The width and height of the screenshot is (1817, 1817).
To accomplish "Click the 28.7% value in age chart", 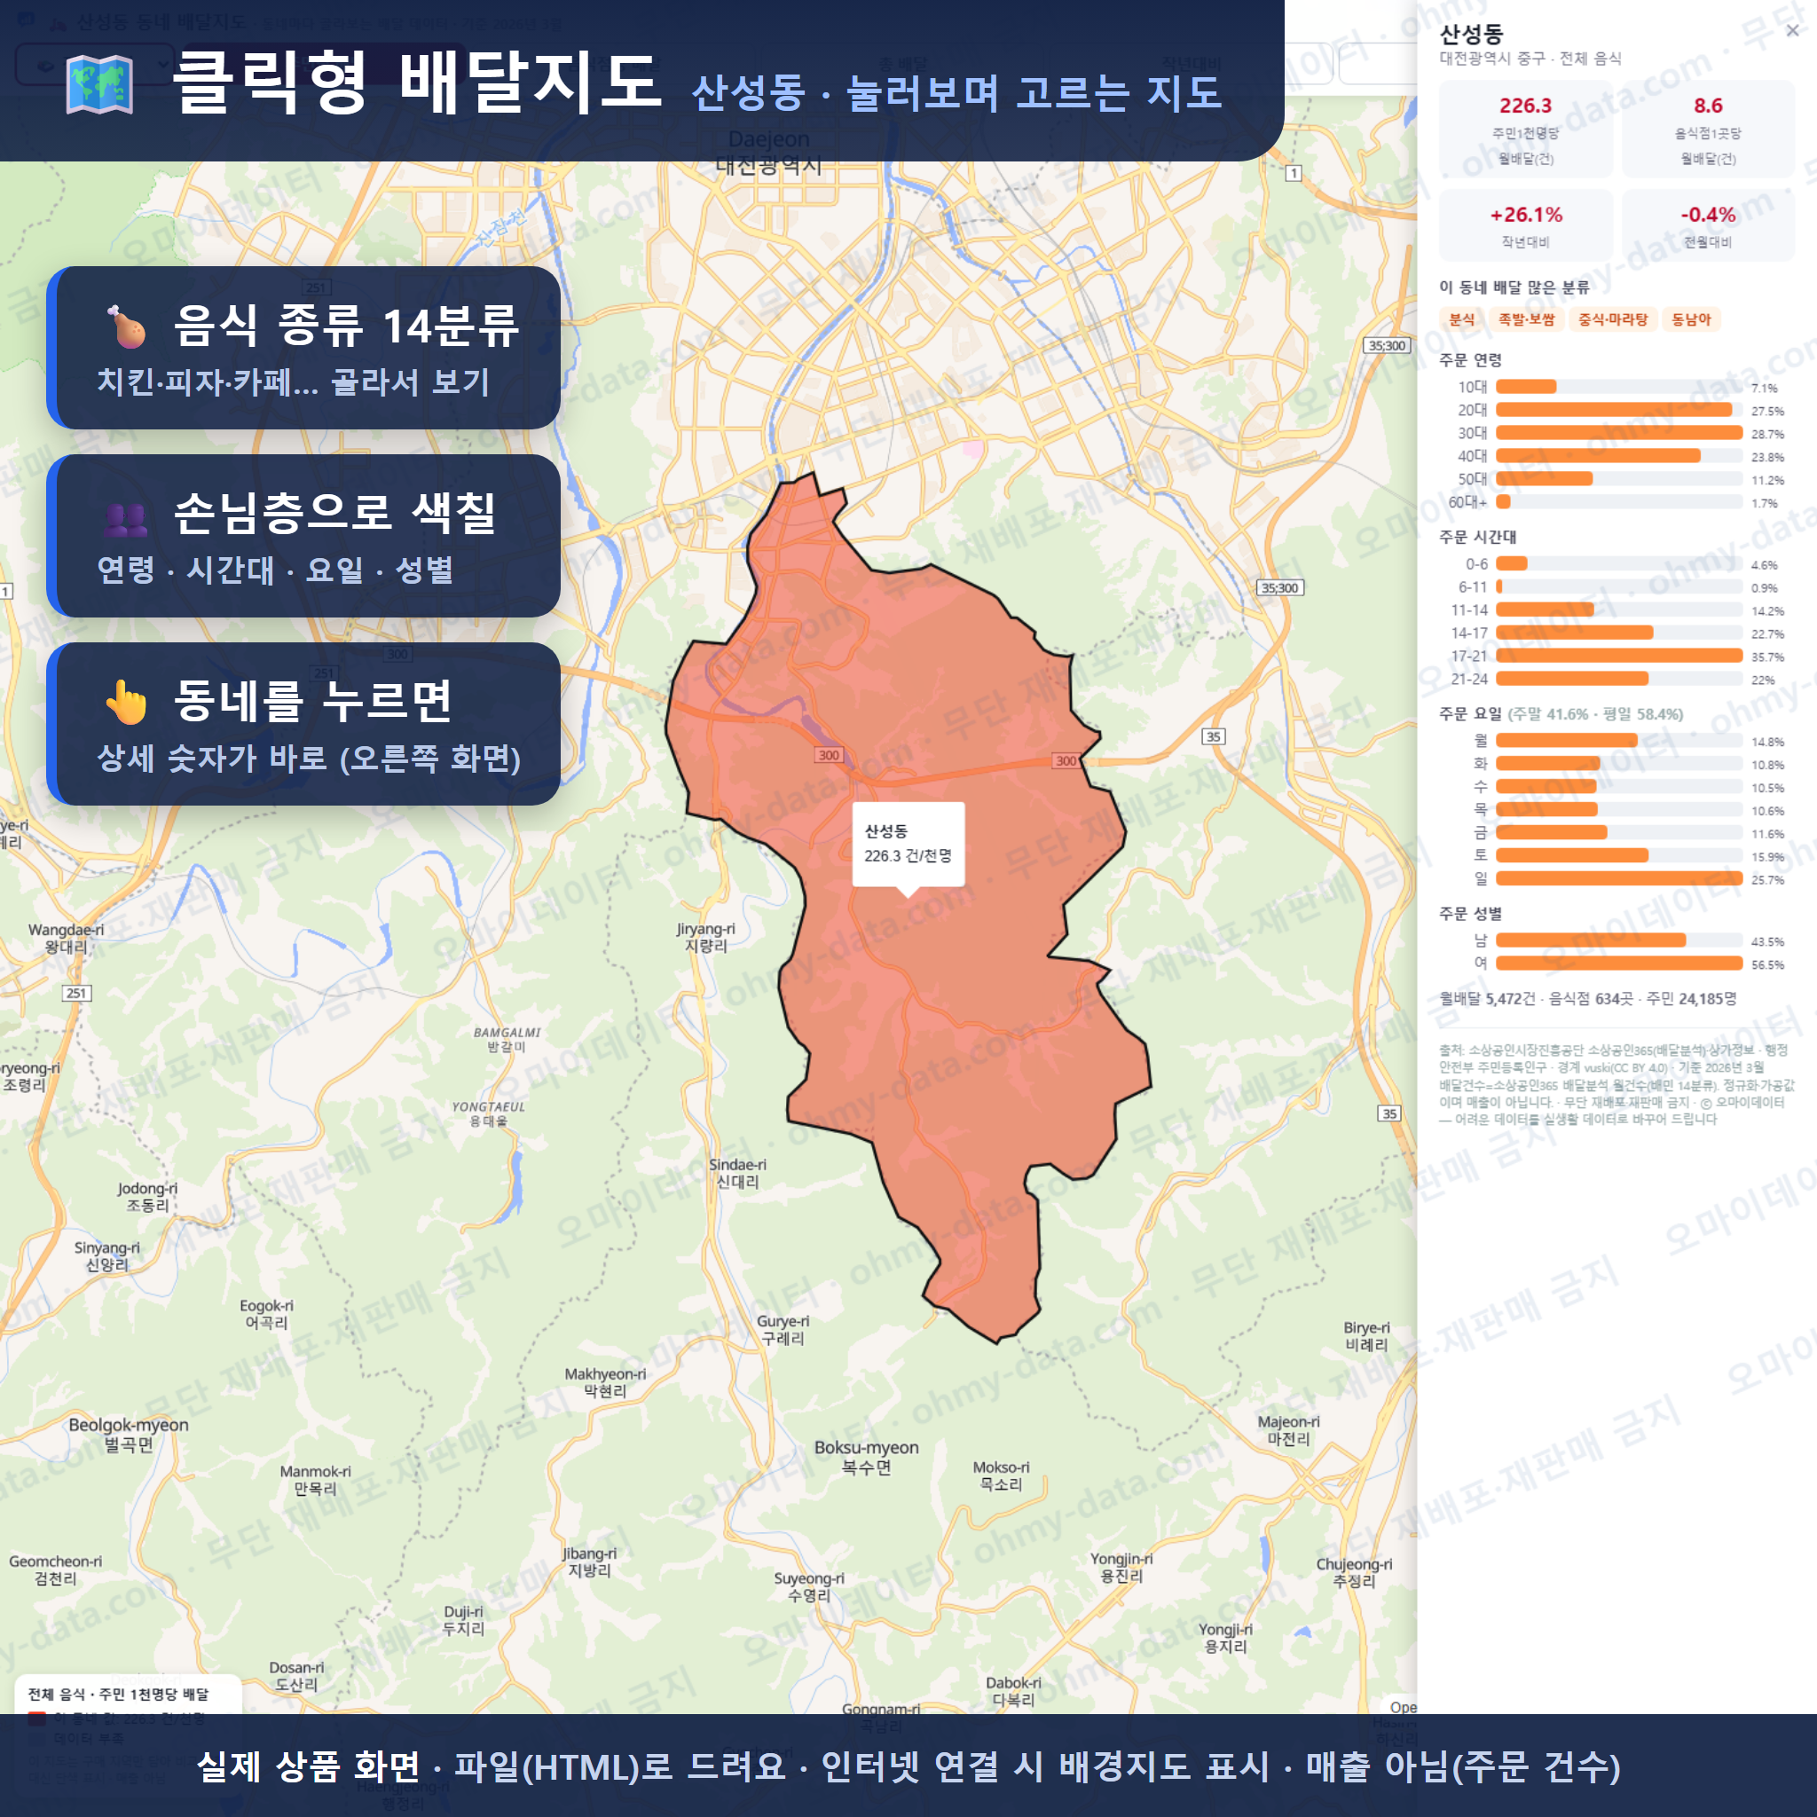I will coord(1767,434).
